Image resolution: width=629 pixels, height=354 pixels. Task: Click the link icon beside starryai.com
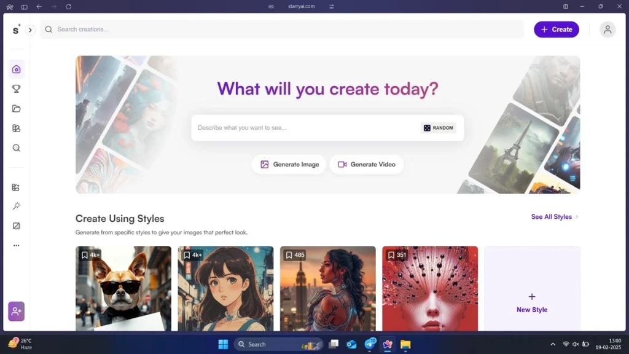(x=271, y=6)
